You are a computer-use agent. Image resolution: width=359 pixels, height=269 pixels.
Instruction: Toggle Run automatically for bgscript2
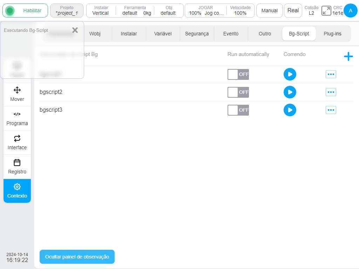pyautogui.click(x=238, y=92)
